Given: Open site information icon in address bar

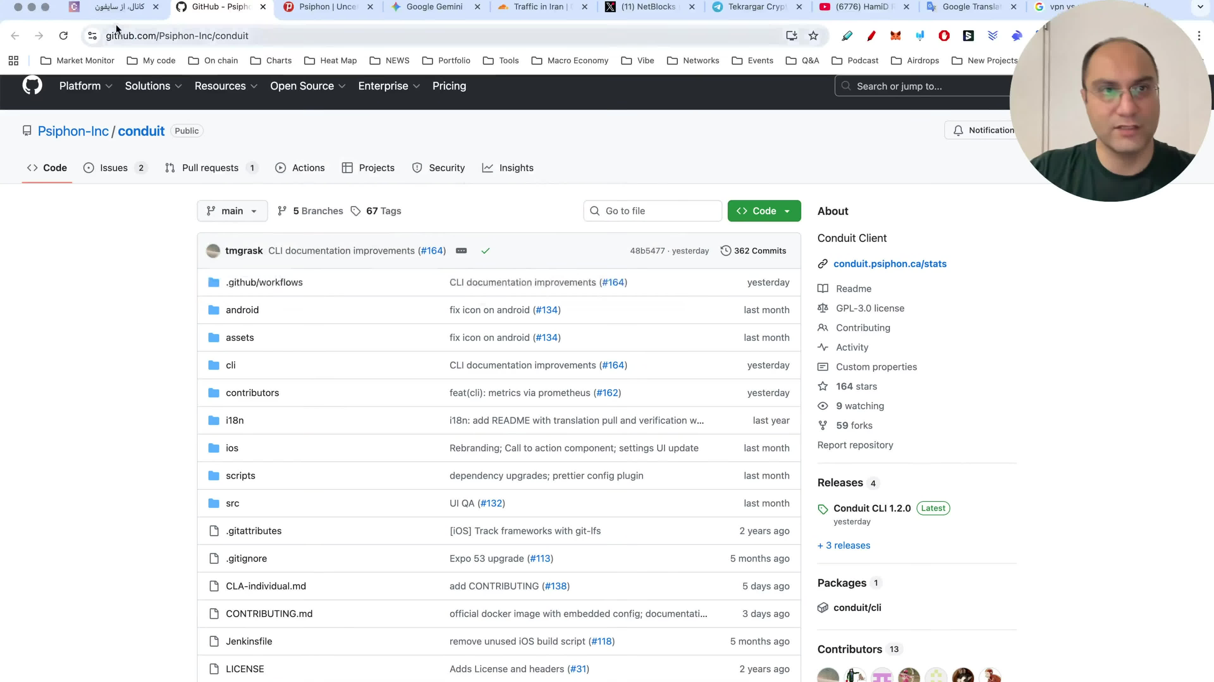Looking at the screenshot, I should [x=92, y=36].
